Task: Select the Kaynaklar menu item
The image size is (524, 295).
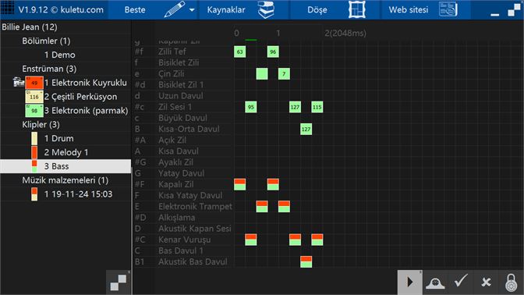Action: (x=226, y=9)
